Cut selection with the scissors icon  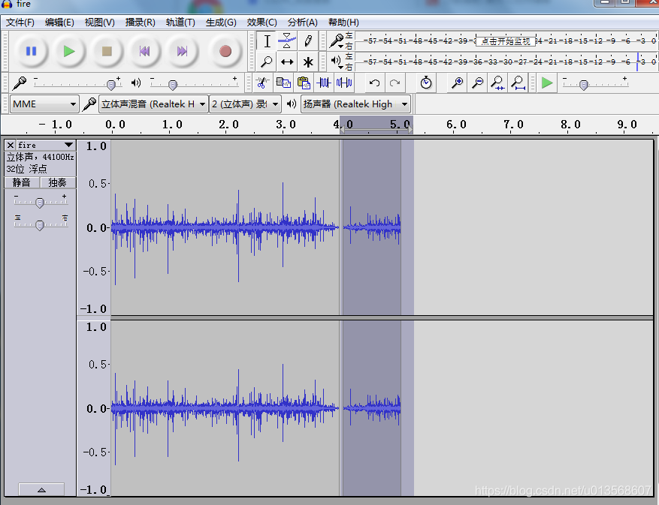(x=263, y=83)
